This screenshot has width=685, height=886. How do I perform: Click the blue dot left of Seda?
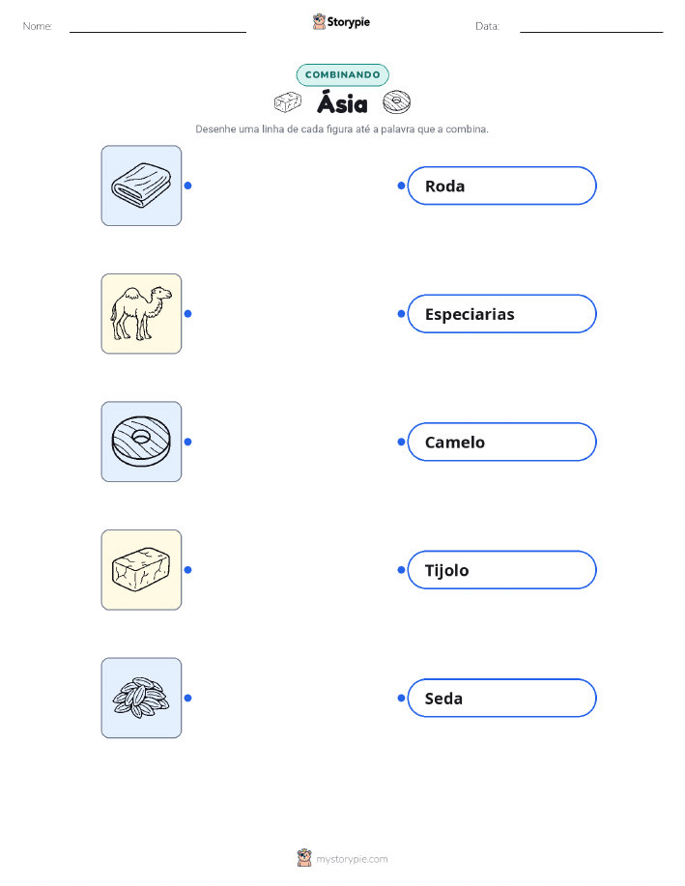[401, 698]
